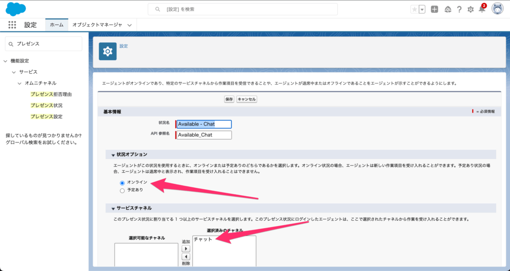
Task: Click the Salesforce cloud logo
Action: point(15,9)
